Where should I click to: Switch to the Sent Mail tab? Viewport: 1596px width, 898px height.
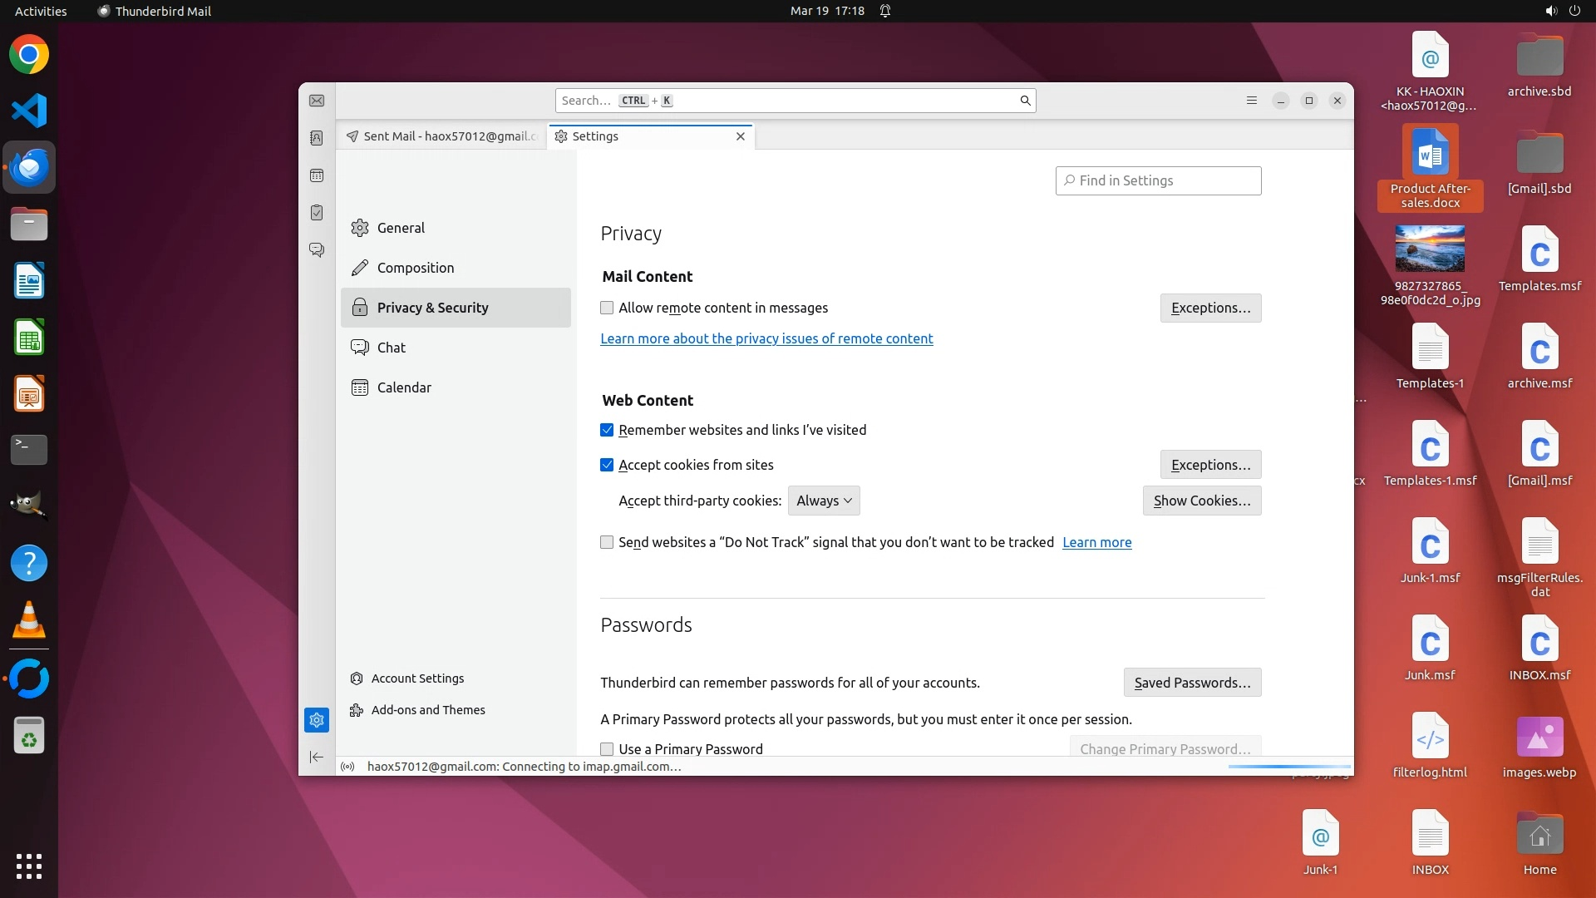(x=442, y=136)
